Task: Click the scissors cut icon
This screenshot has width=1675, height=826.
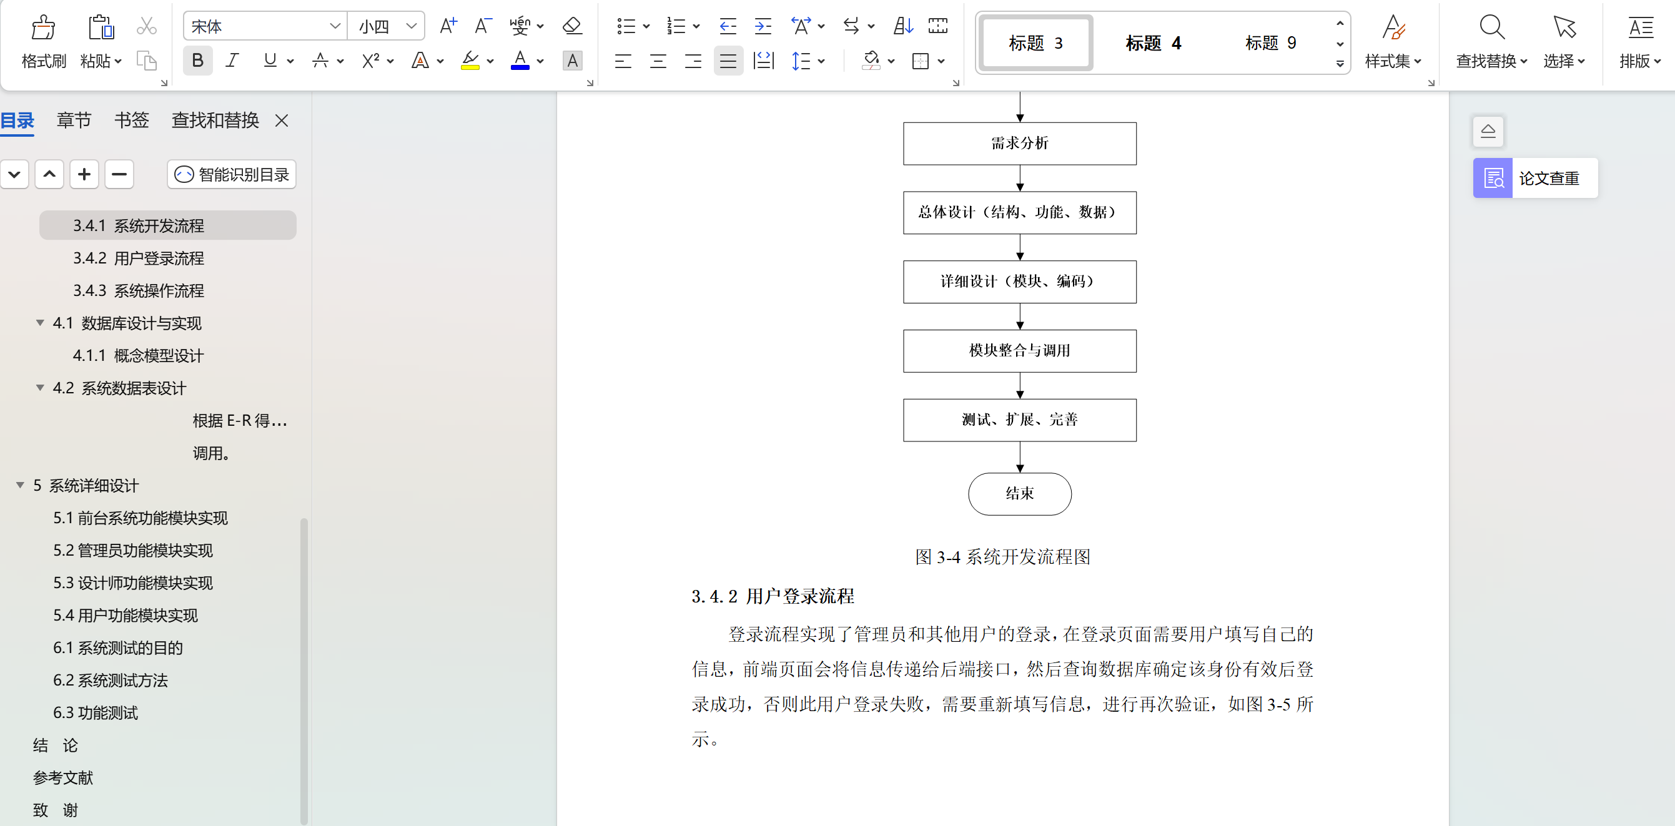Action: pos(146,26)
